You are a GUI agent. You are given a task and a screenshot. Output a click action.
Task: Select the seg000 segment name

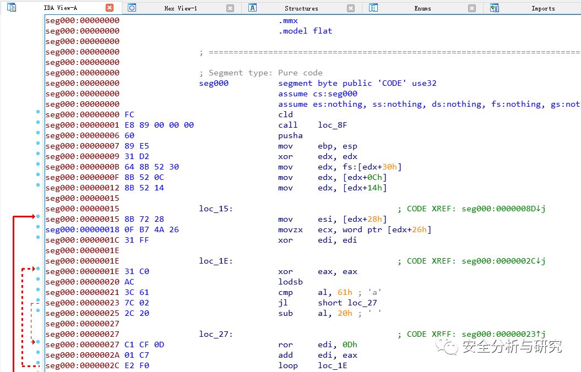(x=213, y=83)
